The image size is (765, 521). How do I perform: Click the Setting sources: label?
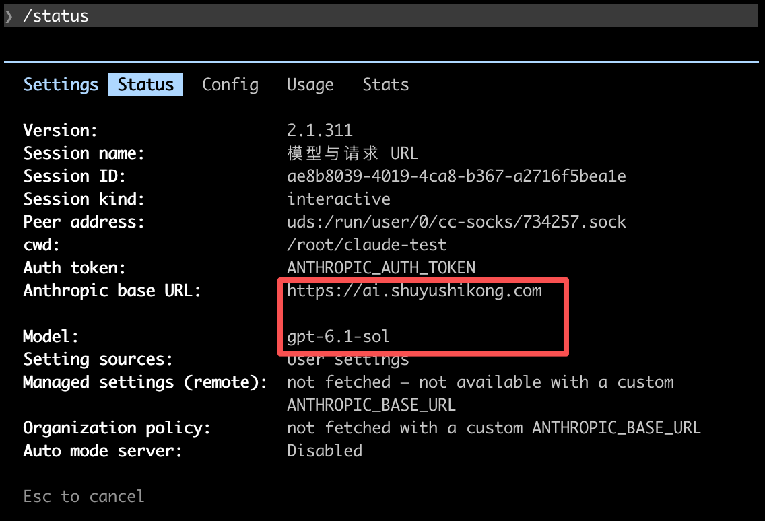[98, 359]
